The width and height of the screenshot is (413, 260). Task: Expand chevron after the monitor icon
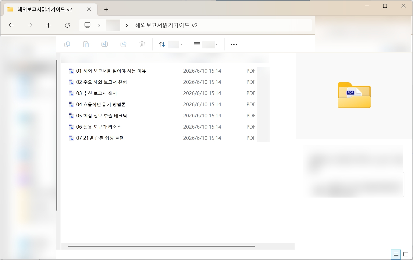99,26
